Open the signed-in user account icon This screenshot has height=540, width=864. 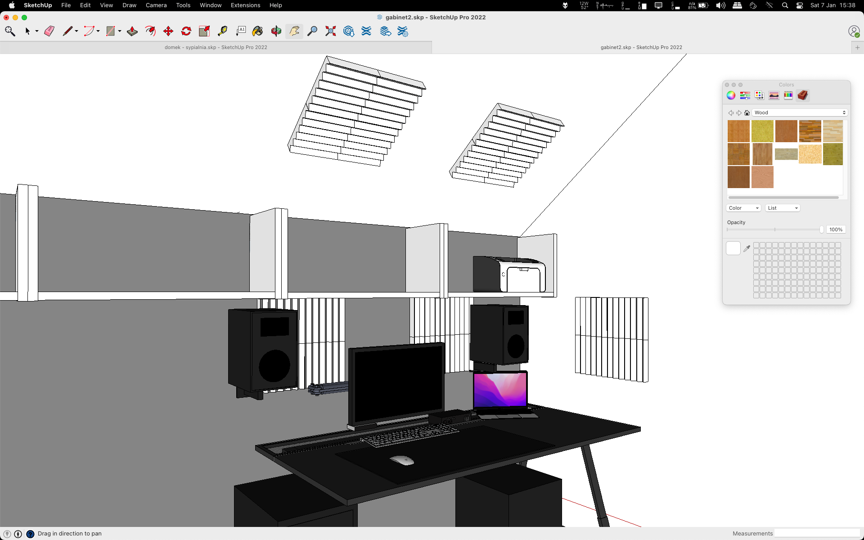click(x=854, y=31)
